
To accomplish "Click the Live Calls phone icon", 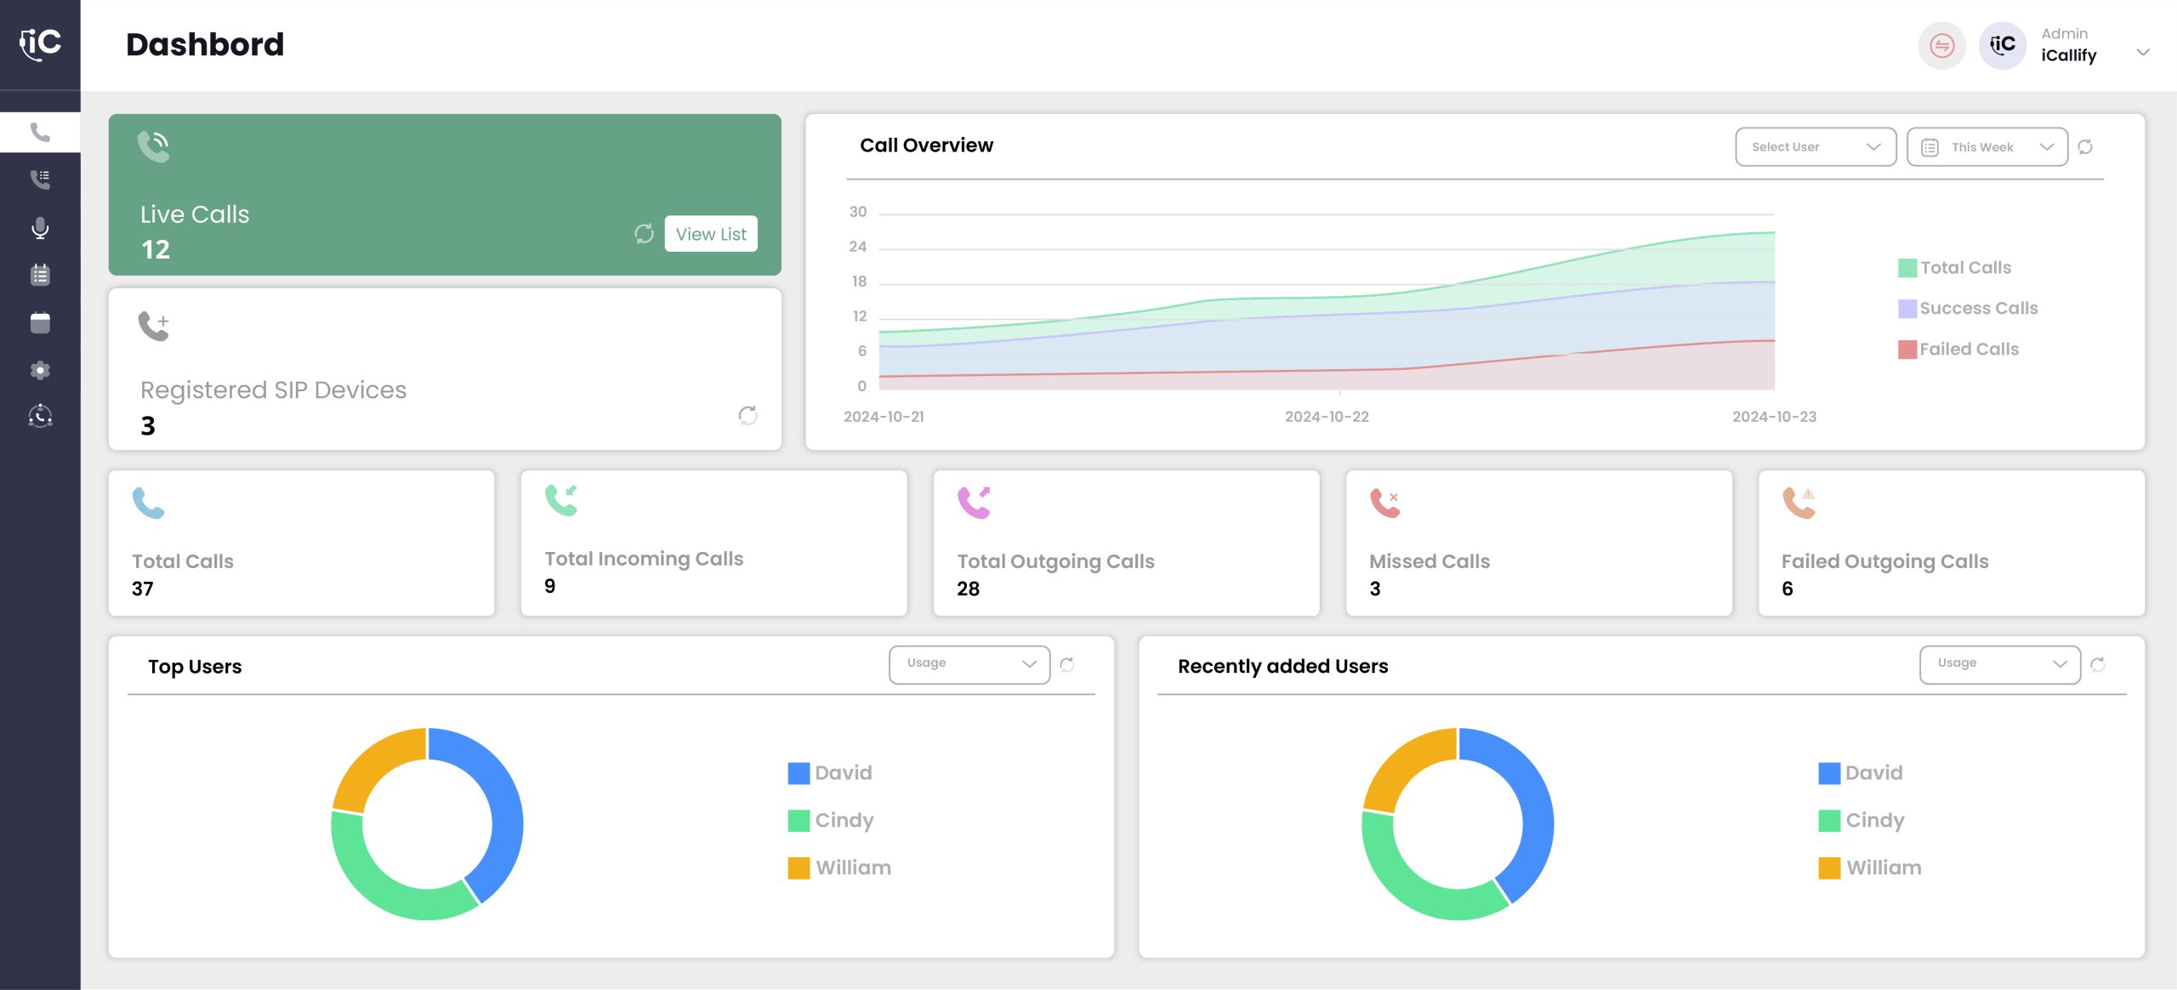I will 153,145.
